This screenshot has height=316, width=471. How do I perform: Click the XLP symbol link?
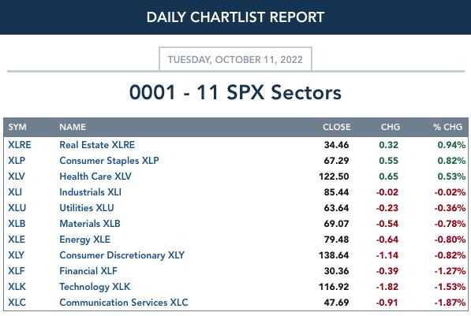17,161
